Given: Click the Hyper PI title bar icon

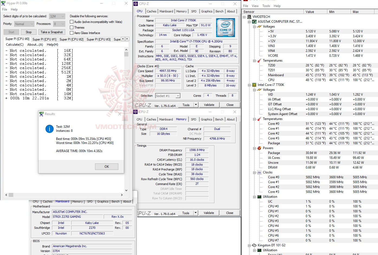Looking at the screenshot, I should coord(3,3).
